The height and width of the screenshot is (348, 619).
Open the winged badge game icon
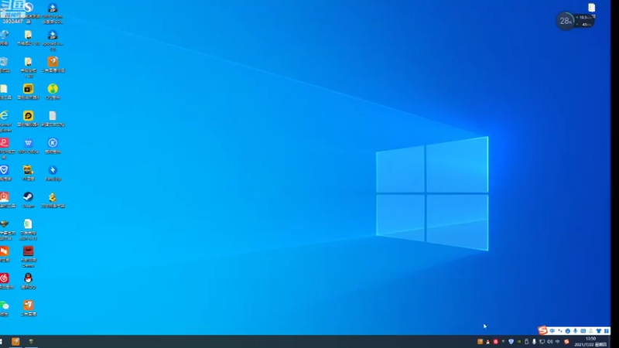(5, 223)
